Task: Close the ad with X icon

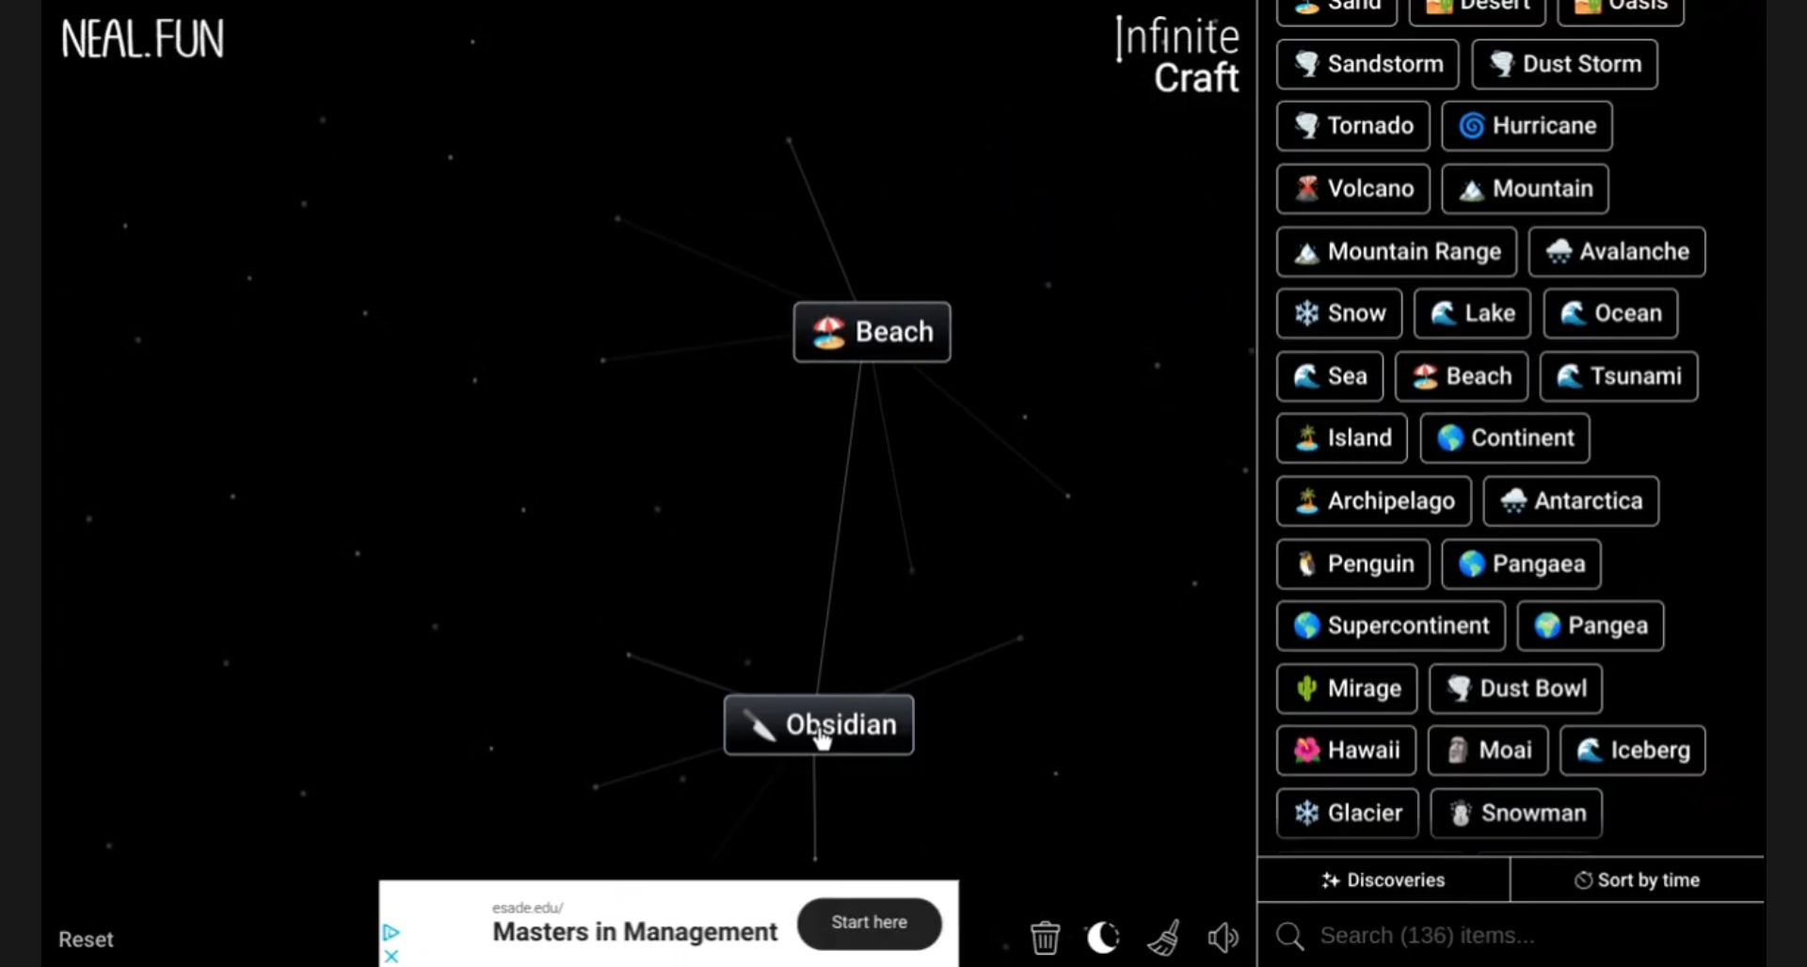Action: [x=392, y=956]
